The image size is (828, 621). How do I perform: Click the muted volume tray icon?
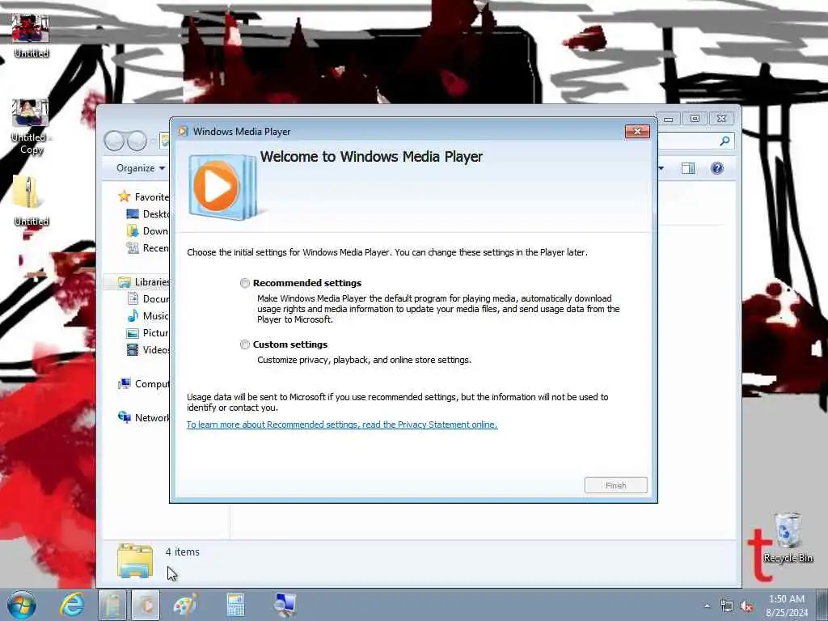tap(746, 606)
